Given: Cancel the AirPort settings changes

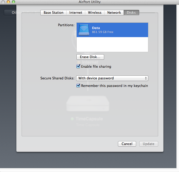Looking at the screenshot, I should coord(127,144).
